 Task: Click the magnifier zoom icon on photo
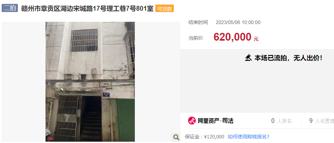176,137
